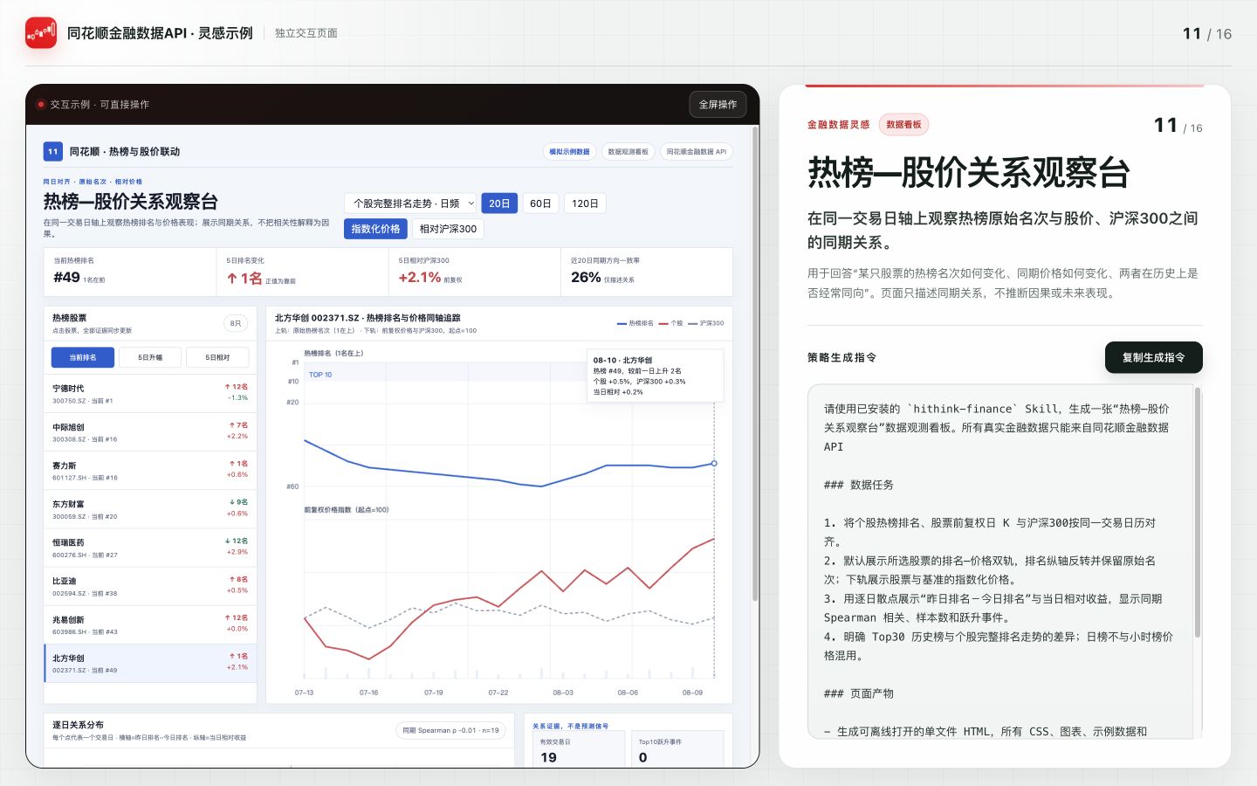This screenshot has width=1257, height=786.
Task: Select the 北方华创 stock row
Action: click(150, 664)
